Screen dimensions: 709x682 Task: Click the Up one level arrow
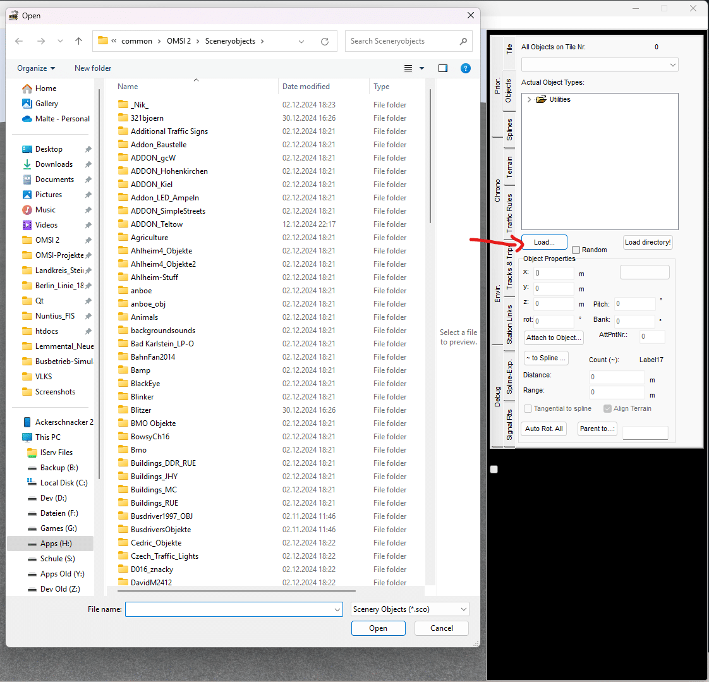click(x=78, y=41)
